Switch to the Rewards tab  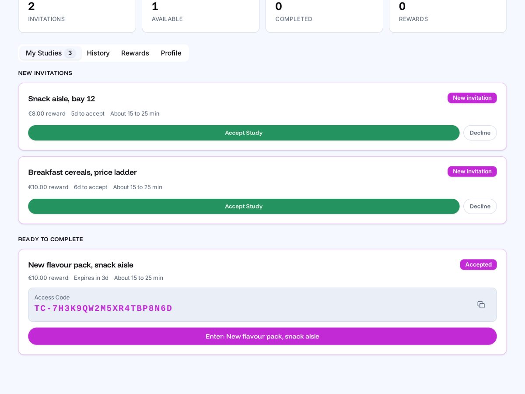click(x=135, y=53)
